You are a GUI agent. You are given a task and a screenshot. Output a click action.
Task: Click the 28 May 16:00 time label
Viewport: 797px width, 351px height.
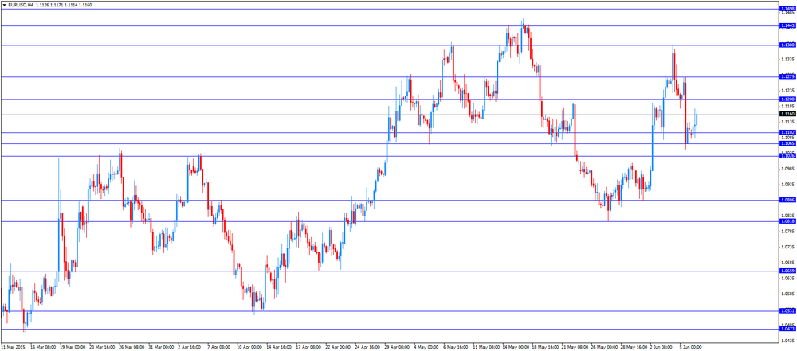(633, 348)
